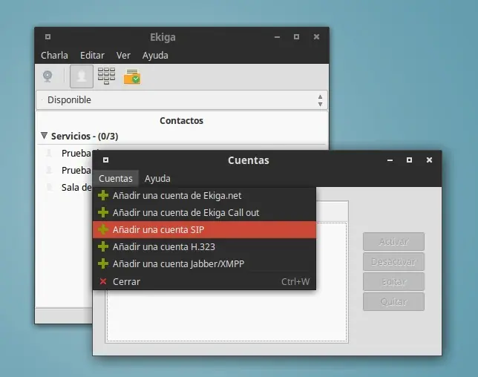The height and width of the screenshot is (377, 478).
Task: Close the Cuentas menu in Cuentas window
Action: [116, 179]
